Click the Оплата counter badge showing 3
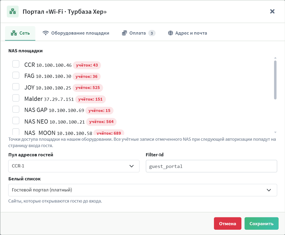285x235 pixels. tap(152, 33)
